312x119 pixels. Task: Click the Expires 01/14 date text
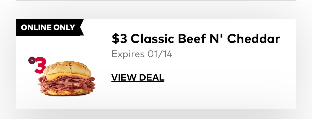[142, 54]
